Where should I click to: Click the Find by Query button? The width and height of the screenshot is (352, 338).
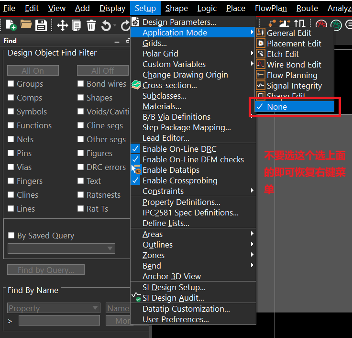click(x=46, y=270)
